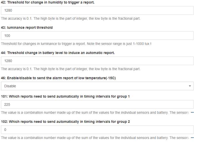Click the parameter 101 group 1 label
The height and width of the screenshot is (142, 198).
pyautogui.click(x=65, y=96)
